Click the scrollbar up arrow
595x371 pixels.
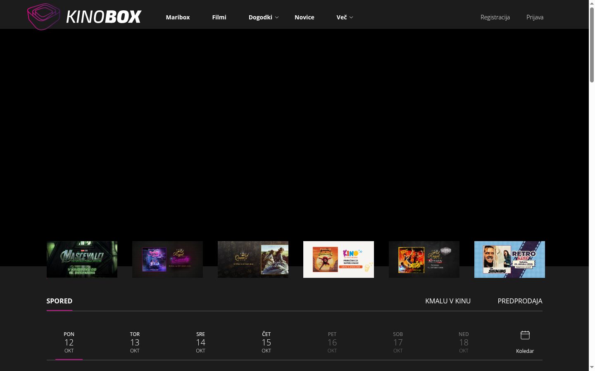click(x=592, y=3)
